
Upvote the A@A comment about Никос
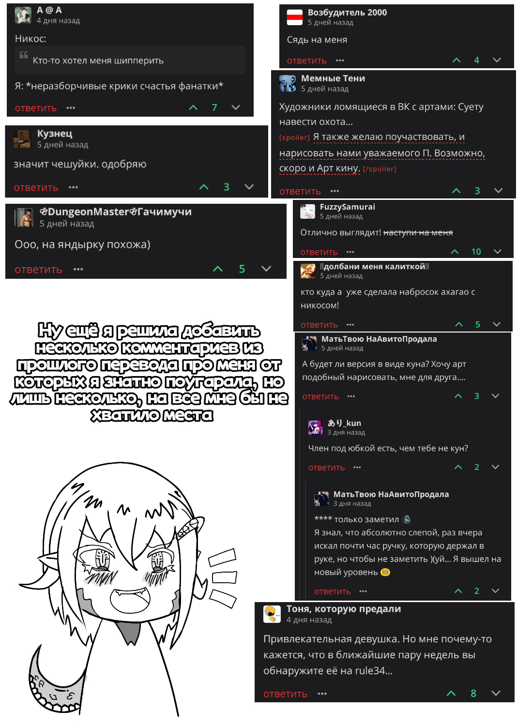193,107
